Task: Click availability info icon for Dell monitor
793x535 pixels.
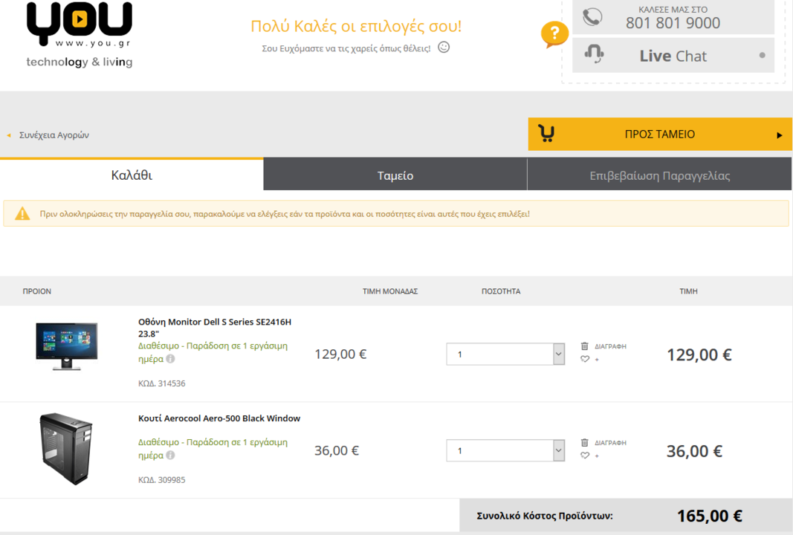Action: pyautogui.click(x=170, y=358)
